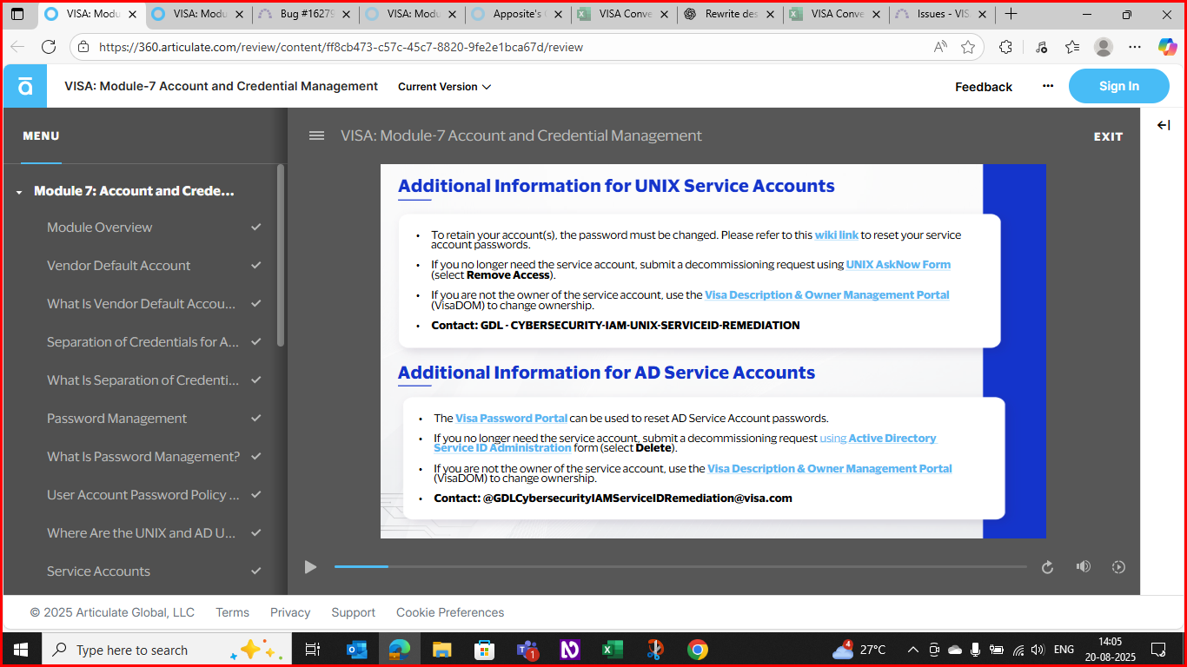Show hidden system tray icons
This screenshot has width=1187, height=667.
click(912, 650)
